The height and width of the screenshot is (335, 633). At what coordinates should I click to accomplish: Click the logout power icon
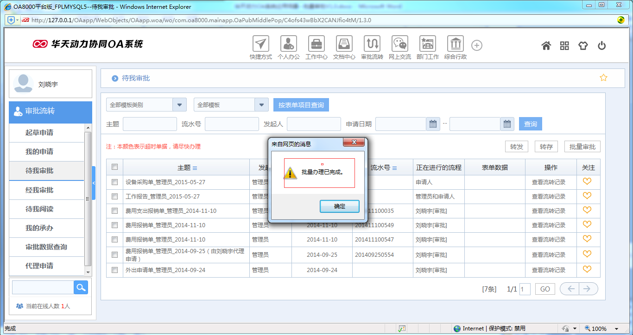coord(601,45)
